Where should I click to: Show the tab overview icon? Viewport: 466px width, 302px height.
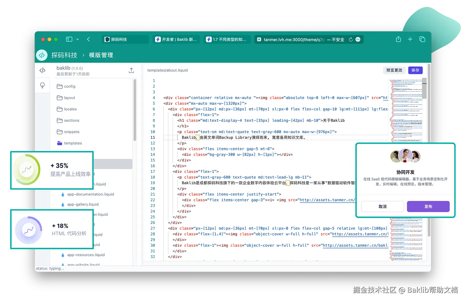pos(422,39)
